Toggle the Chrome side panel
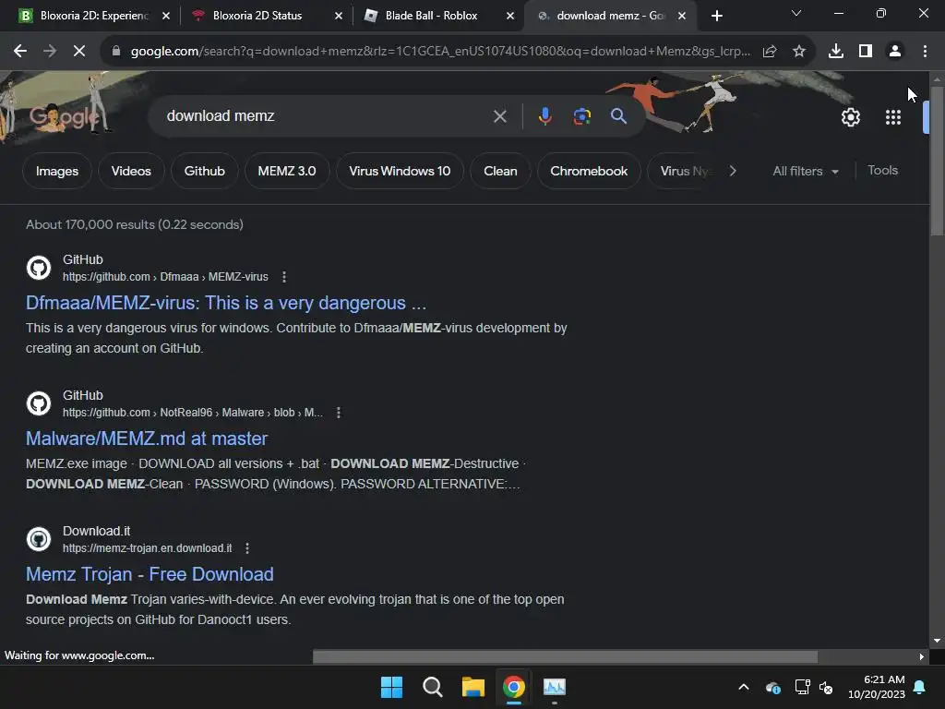The width and height of the screenshot is (945, 709). (866, 52)
